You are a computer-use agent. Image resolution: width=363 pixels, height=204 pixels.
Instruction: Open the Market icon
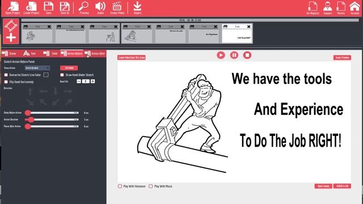tap(341, 8)
